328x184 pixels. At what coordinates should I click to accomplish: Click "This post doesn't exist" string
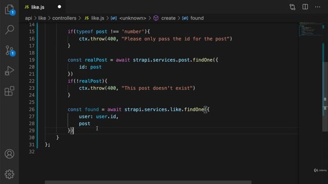tap(157, 88)
